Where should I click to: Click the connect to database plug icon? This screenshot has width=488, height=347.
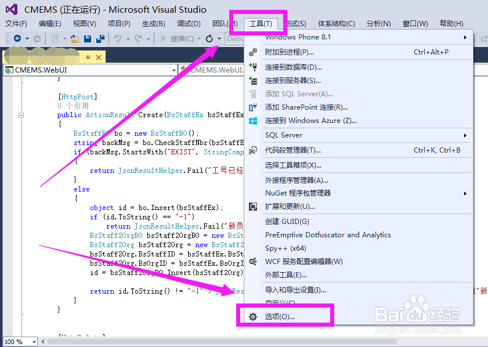pyautogui.click(x=253, y=67)
